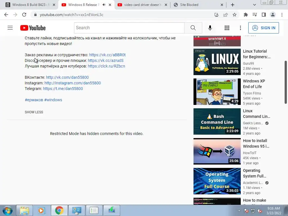Click the forward navigation arrow

[15, 15]
